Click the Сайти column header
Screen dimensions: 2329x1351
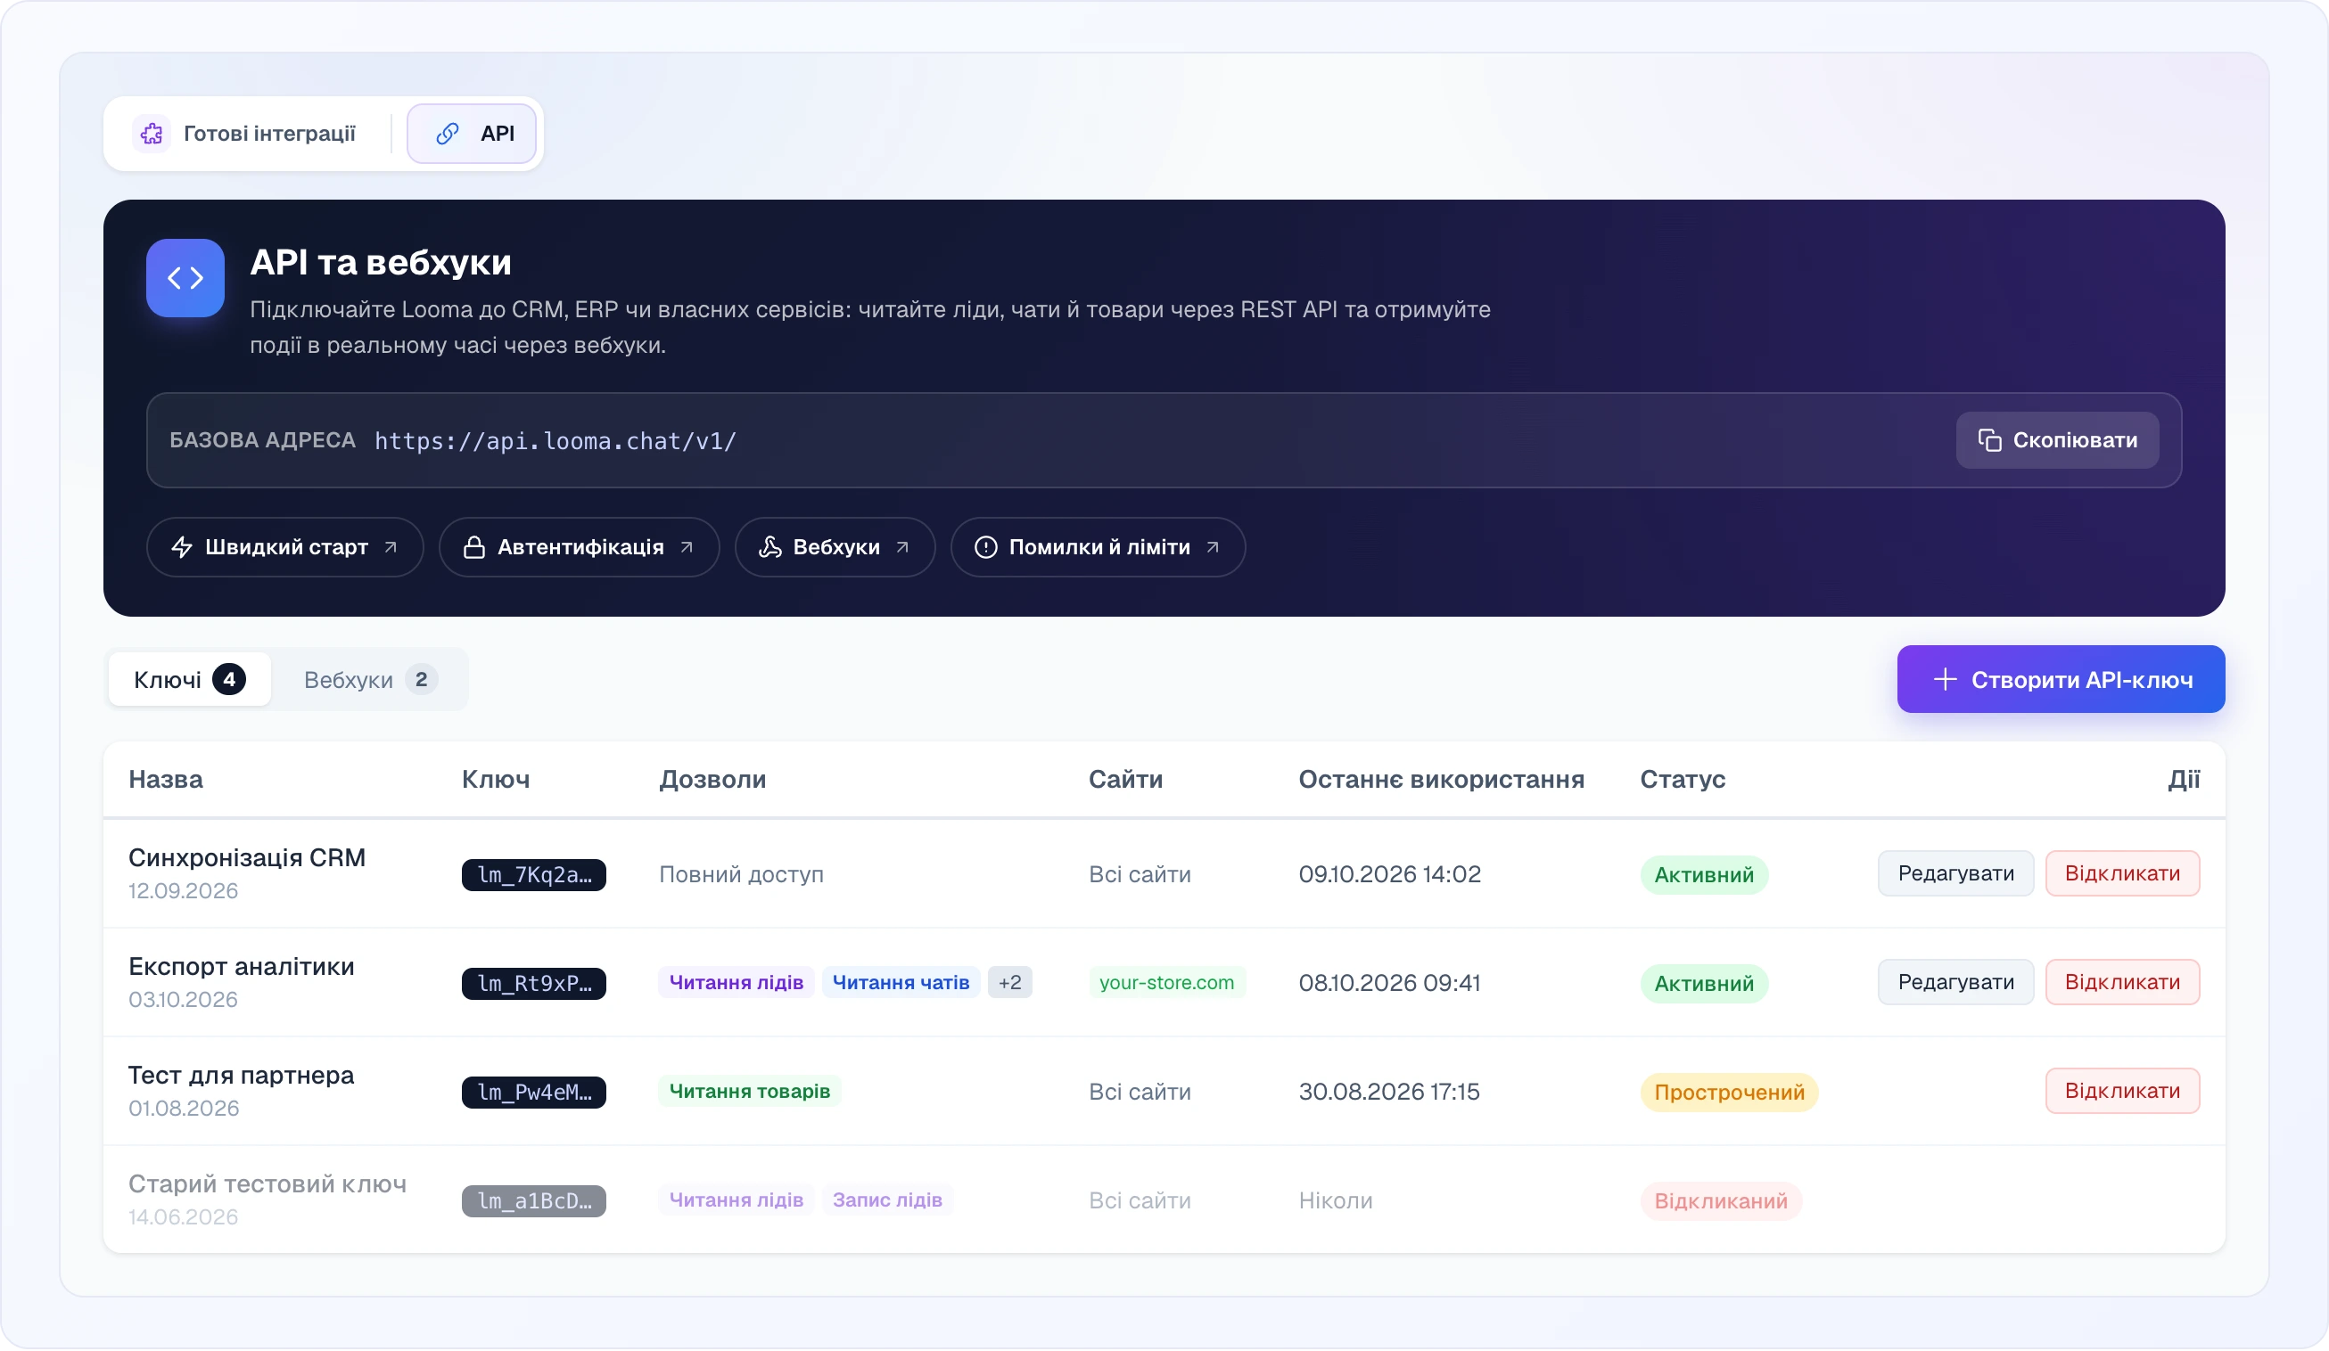(1124, 781)
